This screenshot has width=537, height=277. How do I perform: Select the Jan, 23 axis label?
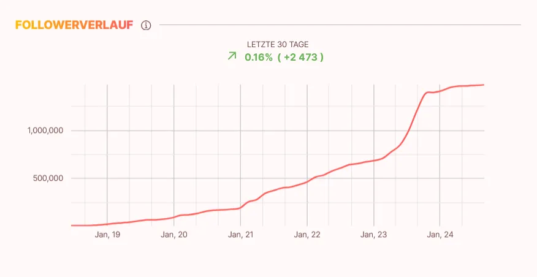pyautogui.click(x=373, y=235)
